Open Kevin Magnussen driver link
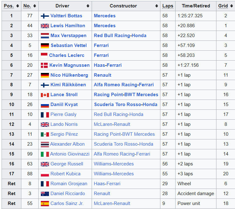 [69, 65]
